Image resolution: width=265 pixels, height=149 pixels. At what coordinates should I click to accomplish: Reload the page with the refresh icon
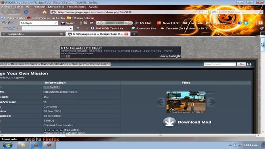click(26, 12)
